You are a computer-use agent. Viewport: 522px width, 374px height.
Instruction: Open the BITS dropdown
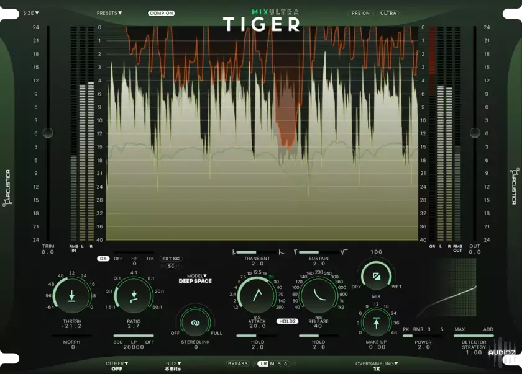point(173,363)
